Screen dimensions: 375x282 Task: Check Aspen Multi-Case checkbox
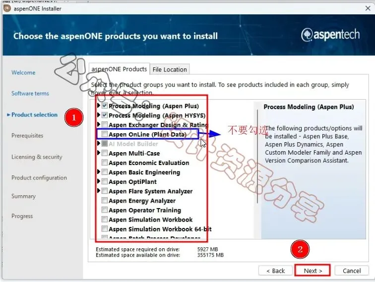(x=104, y=153)
